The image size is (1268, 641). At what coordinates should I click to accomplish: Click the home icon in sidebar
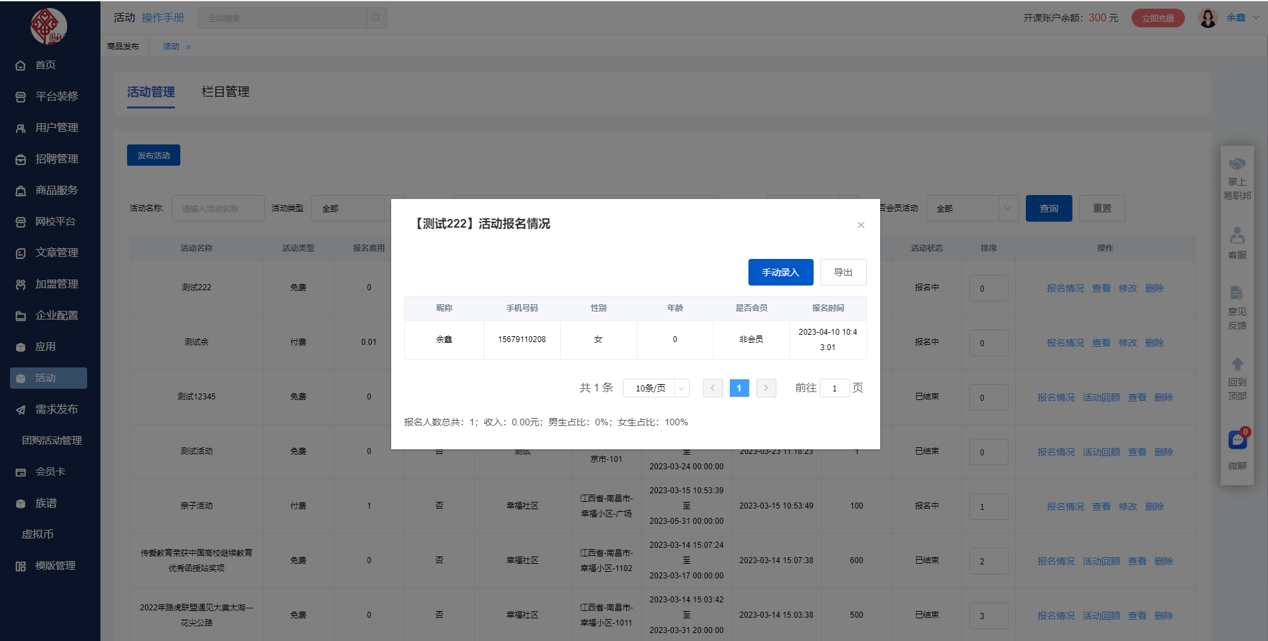(21, 65)
